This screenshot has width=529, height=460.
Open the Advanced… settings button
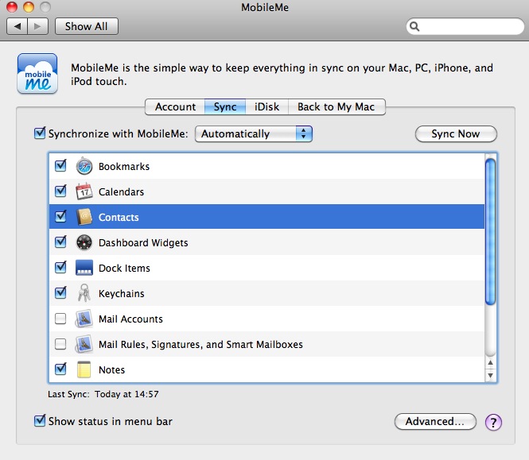tap(435, 422)
